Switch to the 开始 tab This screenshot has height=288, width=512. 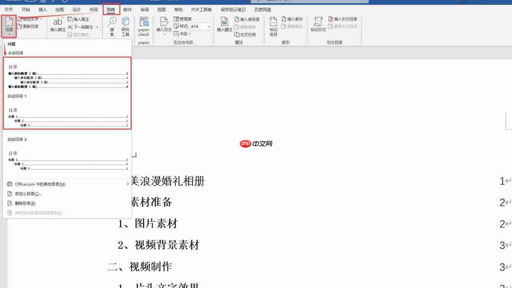click(x=25, y=9)
